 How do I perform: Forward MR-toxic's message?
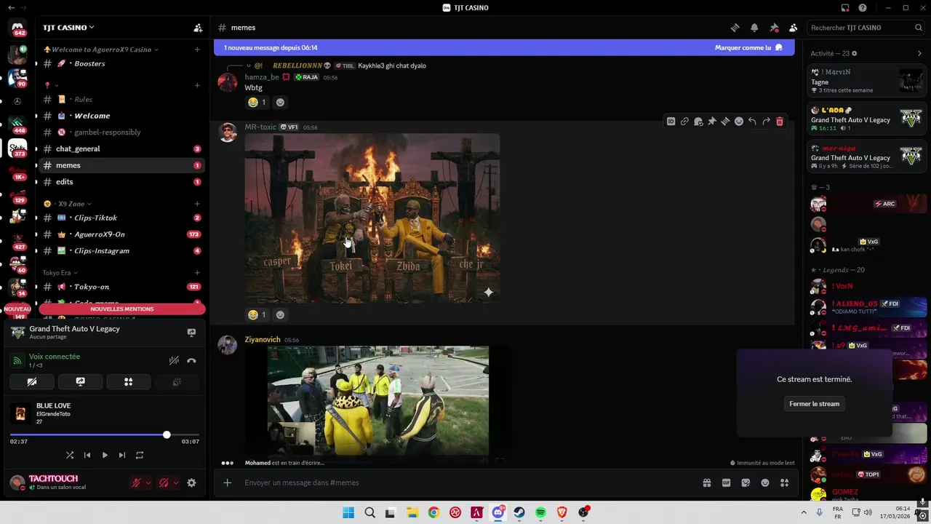[766, 122]
